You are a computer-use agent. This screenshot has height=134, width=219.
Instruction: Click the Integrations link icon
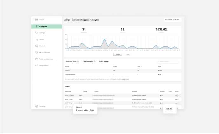[x=36, y=65]
